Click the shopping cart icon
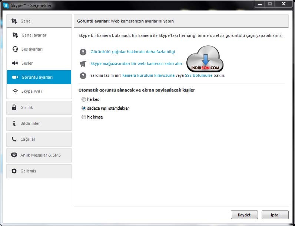The width and height of the screenshot is (295, 226). [x=83, y=64]
